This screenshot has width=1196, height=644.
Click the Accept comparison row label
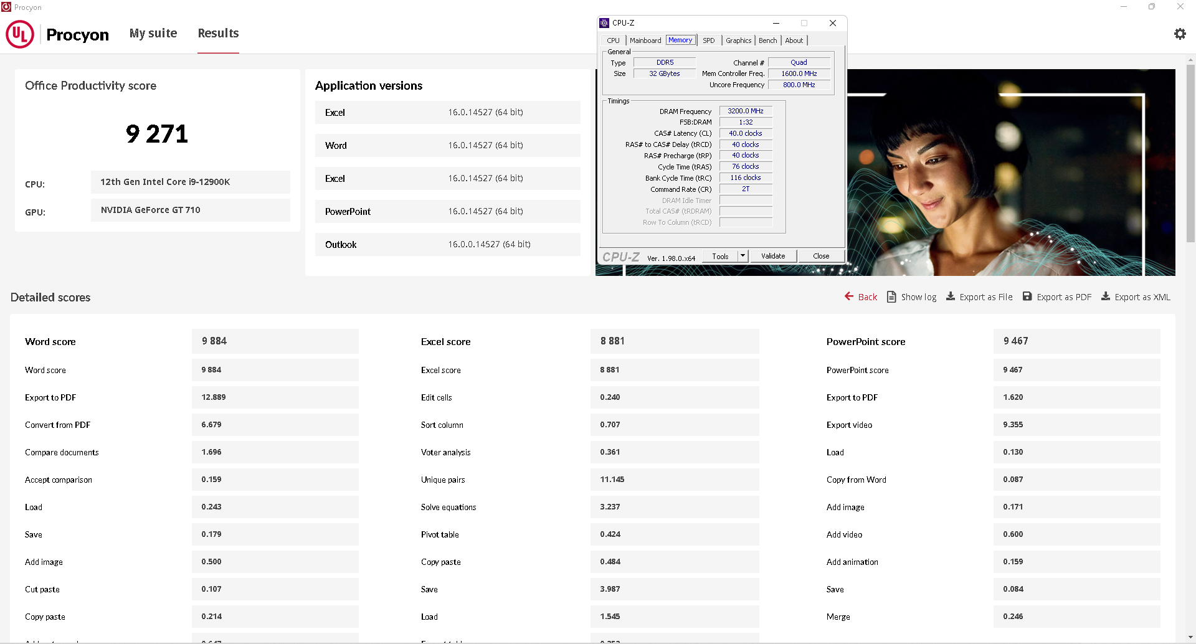point(59,480)
